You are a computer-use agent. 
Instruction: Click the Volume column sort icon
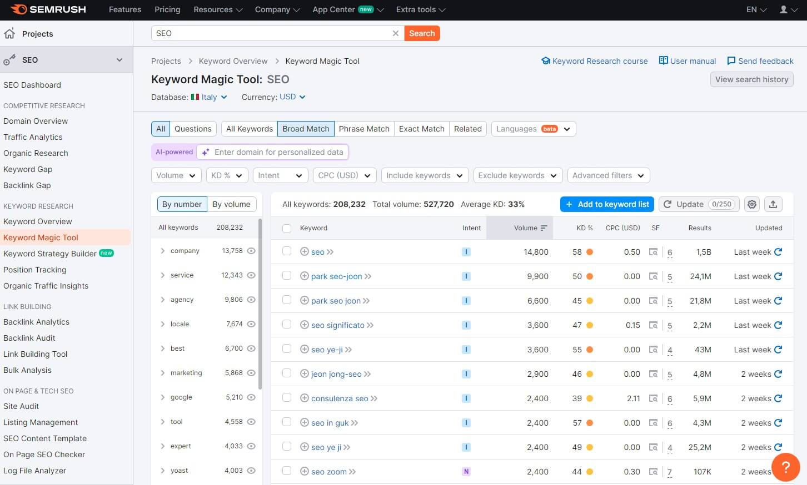click(x=544, y=228)
